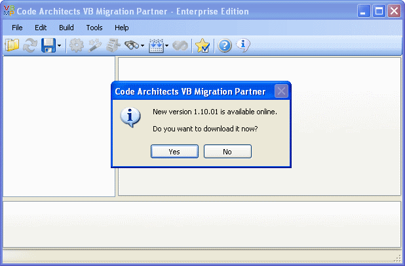Expand the binoculars dropdown arrow
The width and height of the screenshot is (405, 266).
coord(142,45)
